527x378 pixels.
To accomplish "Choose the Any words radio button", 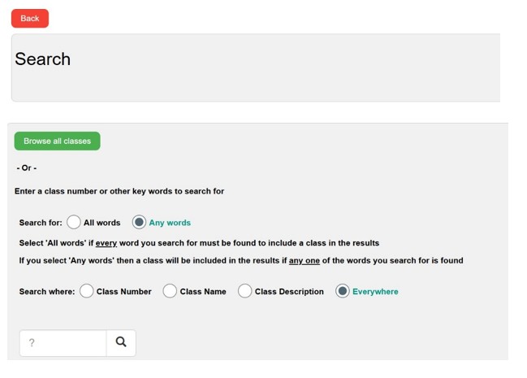I will [x=139, y=222].
